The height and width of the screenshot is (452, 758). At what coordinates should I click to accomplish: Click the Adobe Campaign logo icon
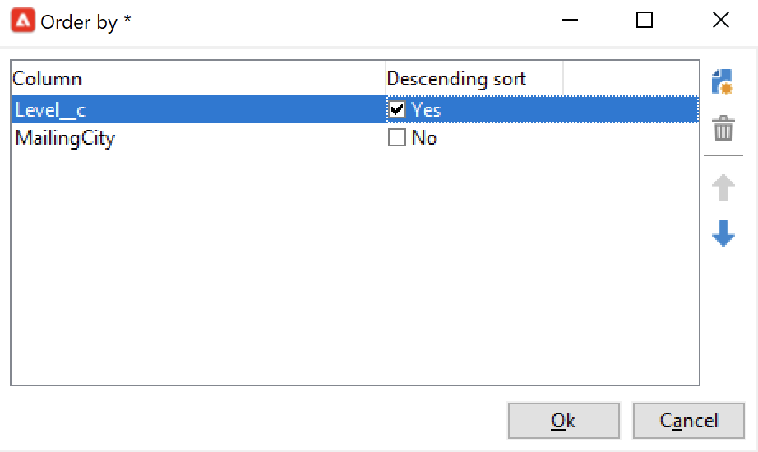(23, 21)
